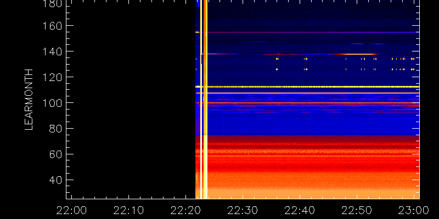The height and width of the screenshot is (219, 439).
Task: Click the horizontal emission line near 155
Action: 307,32
